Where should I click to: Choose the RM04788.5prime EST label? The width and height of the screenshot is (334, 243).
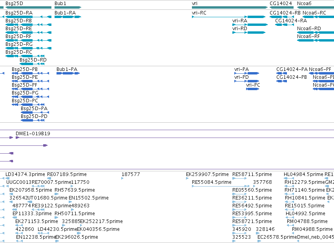(x=307, y=221)
